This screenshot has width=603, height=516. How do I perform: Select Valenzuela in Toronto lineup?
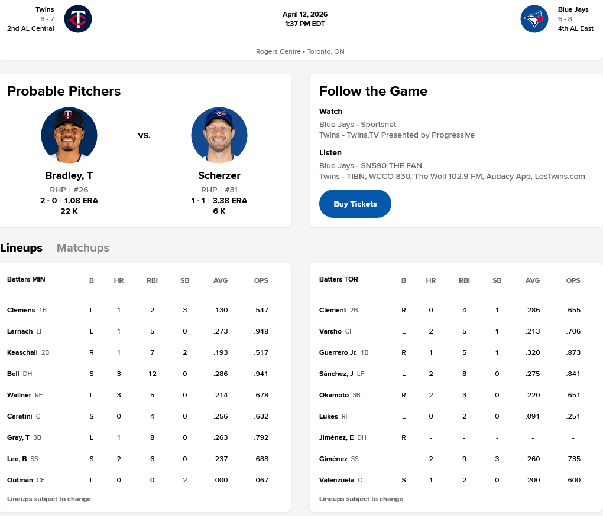coord(336,480)
